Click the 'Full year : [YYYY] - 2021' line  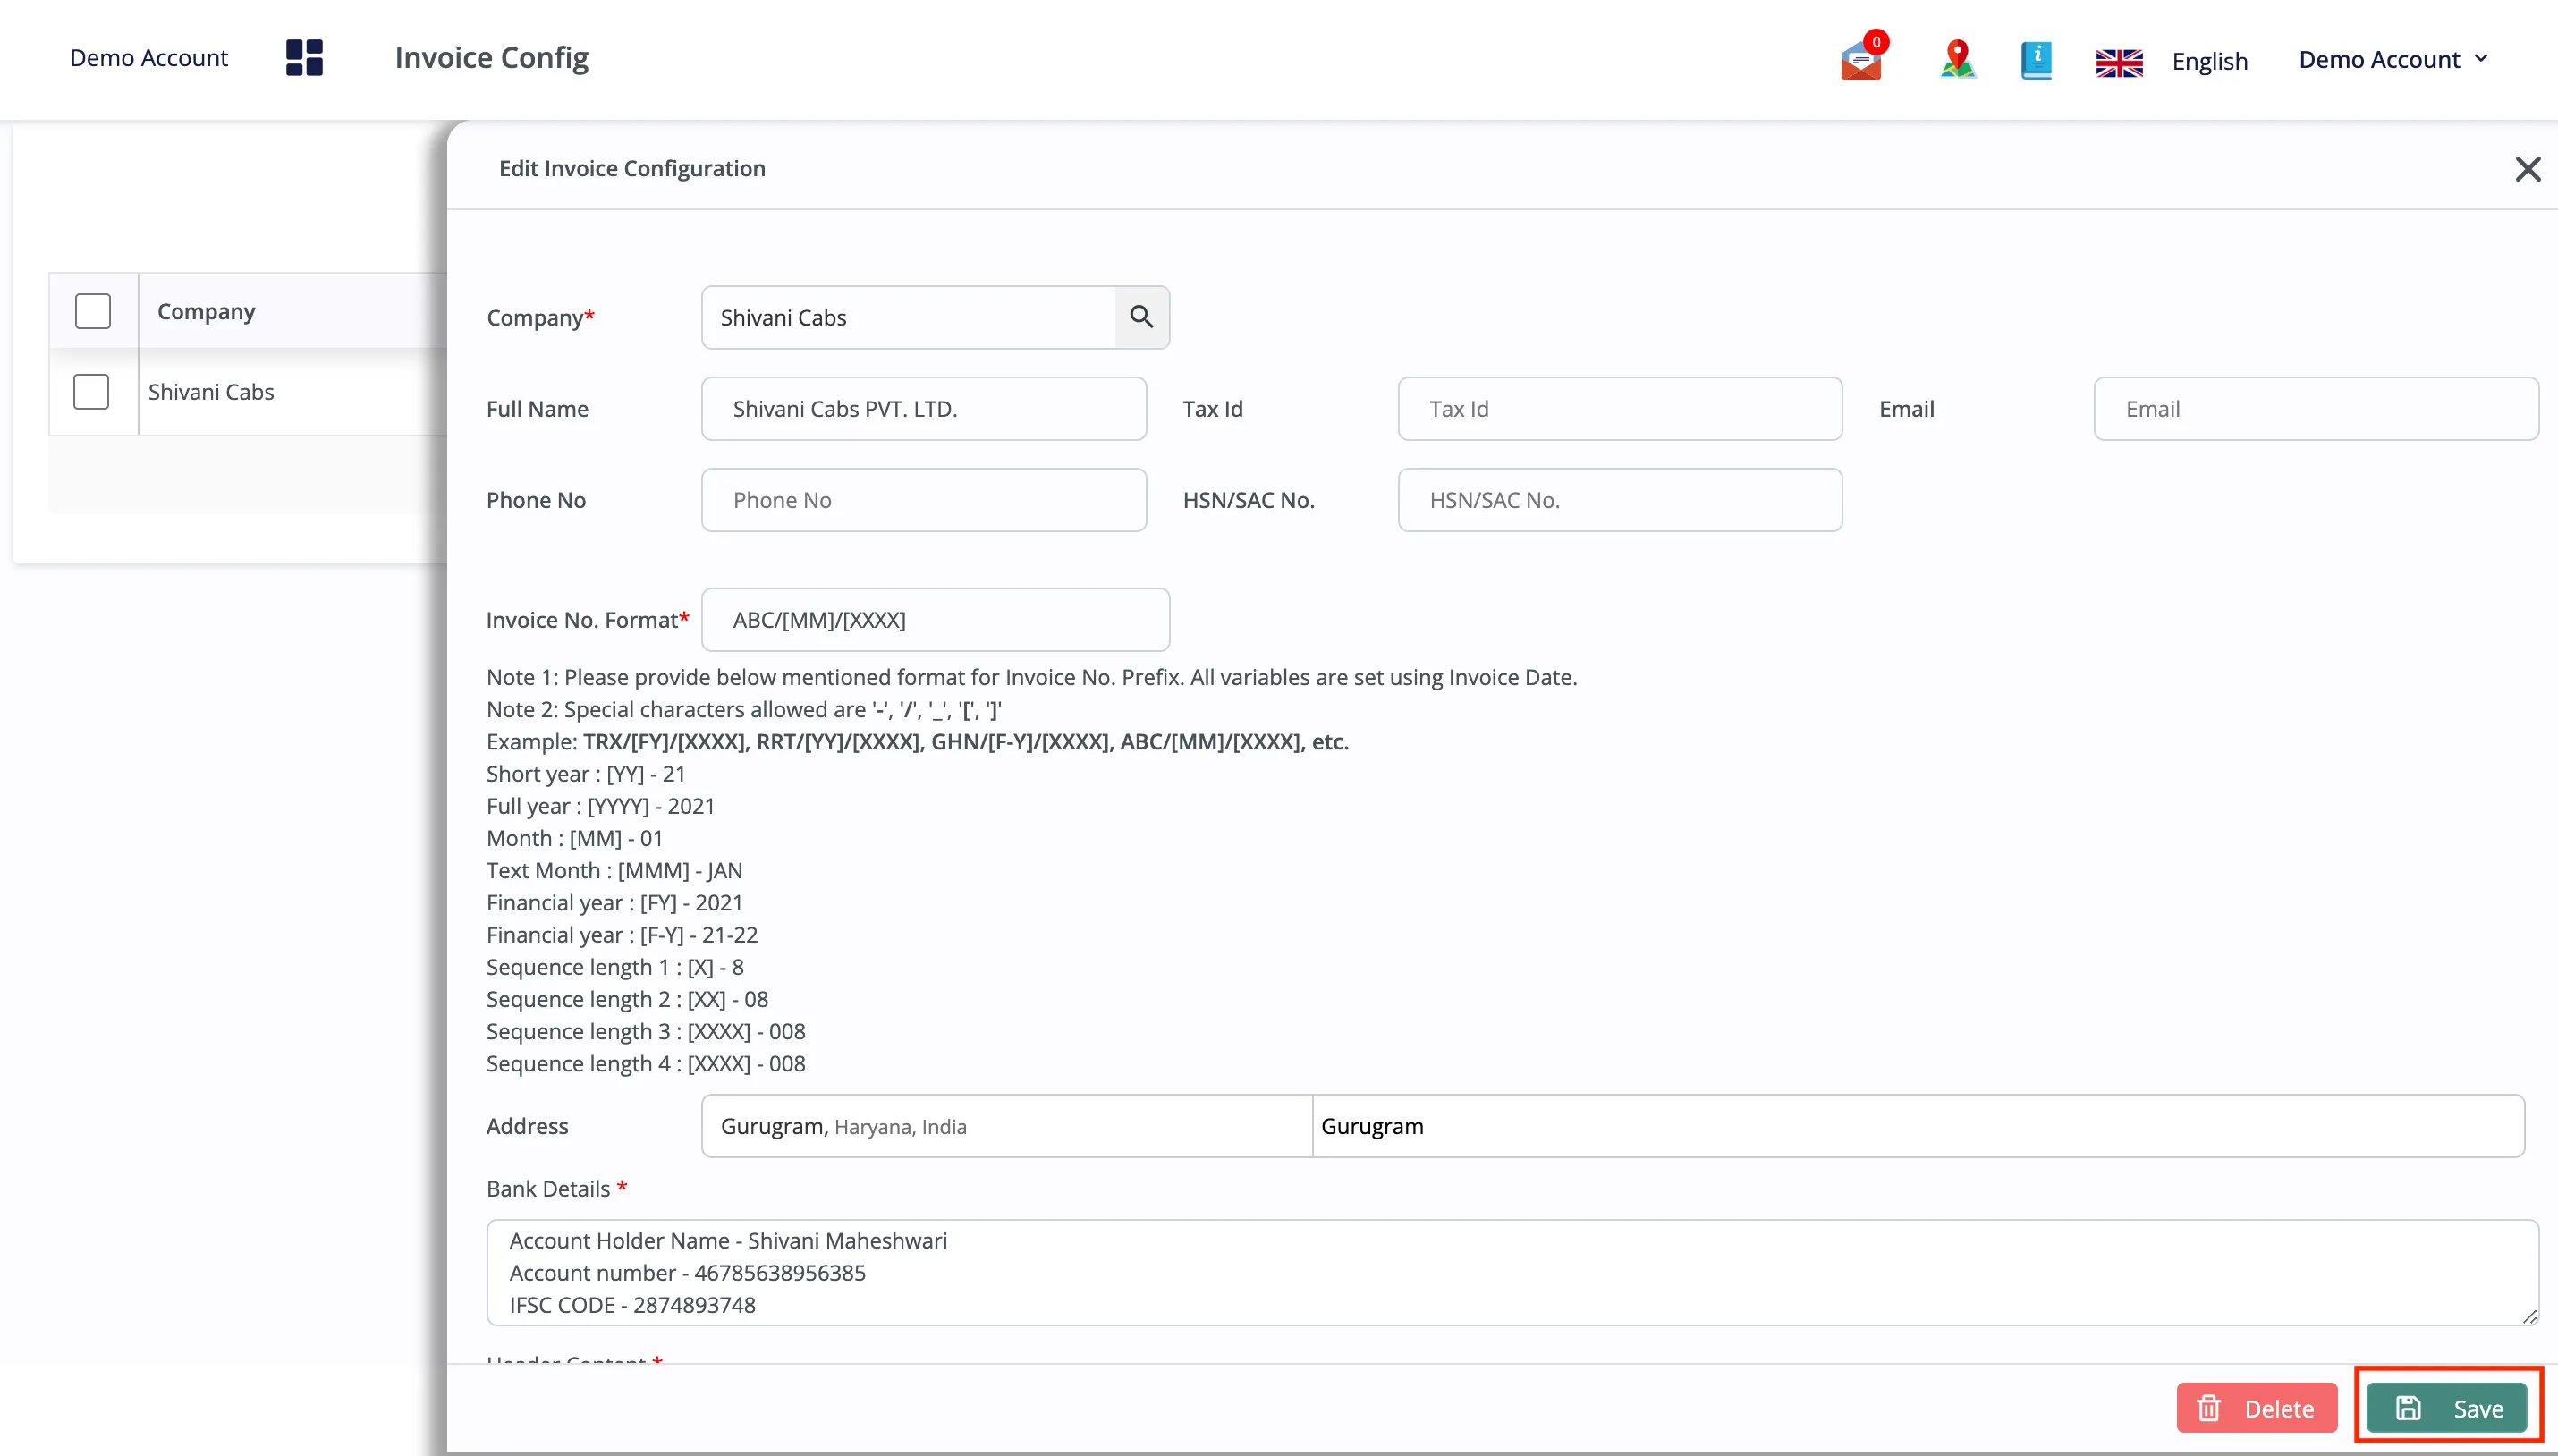pyautogui.click(x=600, y=805)
